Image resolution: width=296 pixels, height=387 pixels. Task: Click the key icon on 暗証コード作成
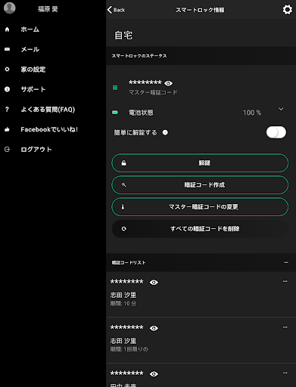123,185
